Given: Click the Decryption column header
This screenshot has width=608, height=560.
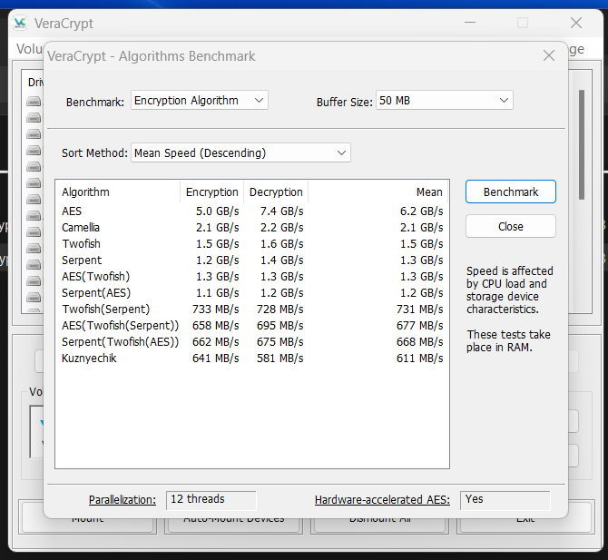Looking at the screenshot, I should tap(276, 192).
